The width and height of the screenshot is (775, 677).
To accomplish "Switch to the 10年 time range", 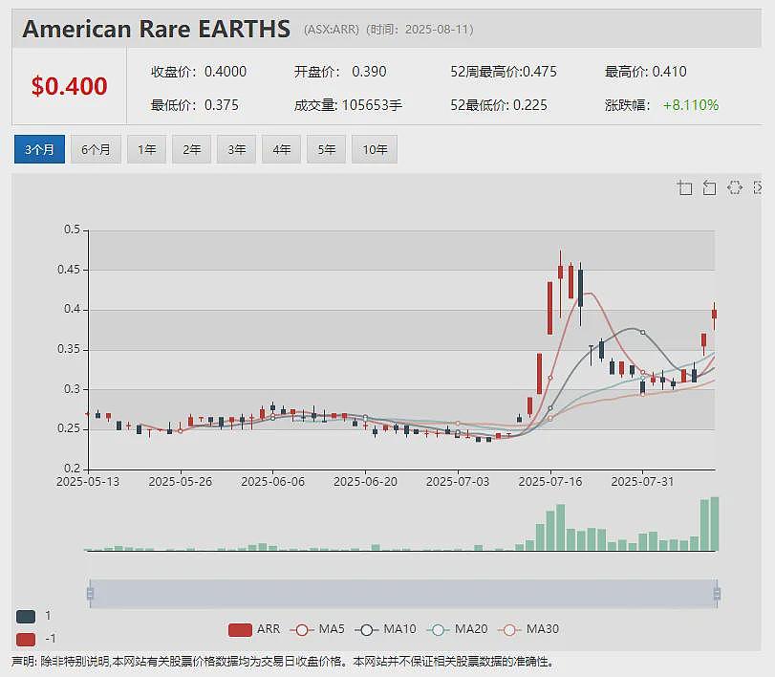I will pos(375,149).
